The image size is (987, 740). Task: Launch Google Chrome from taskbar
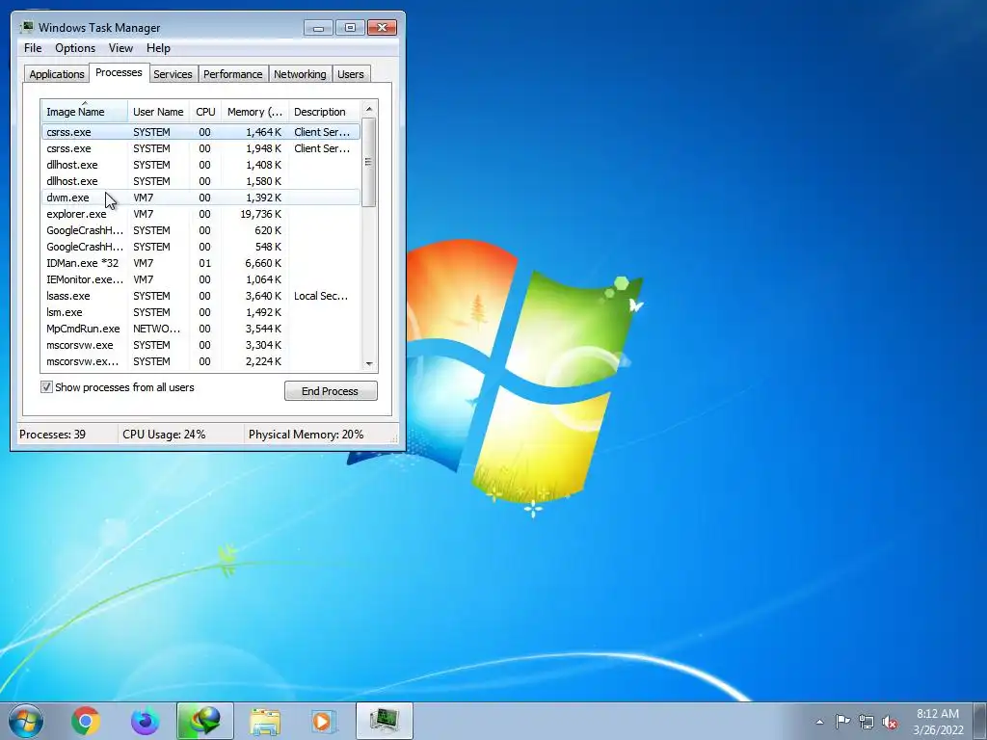86,721
